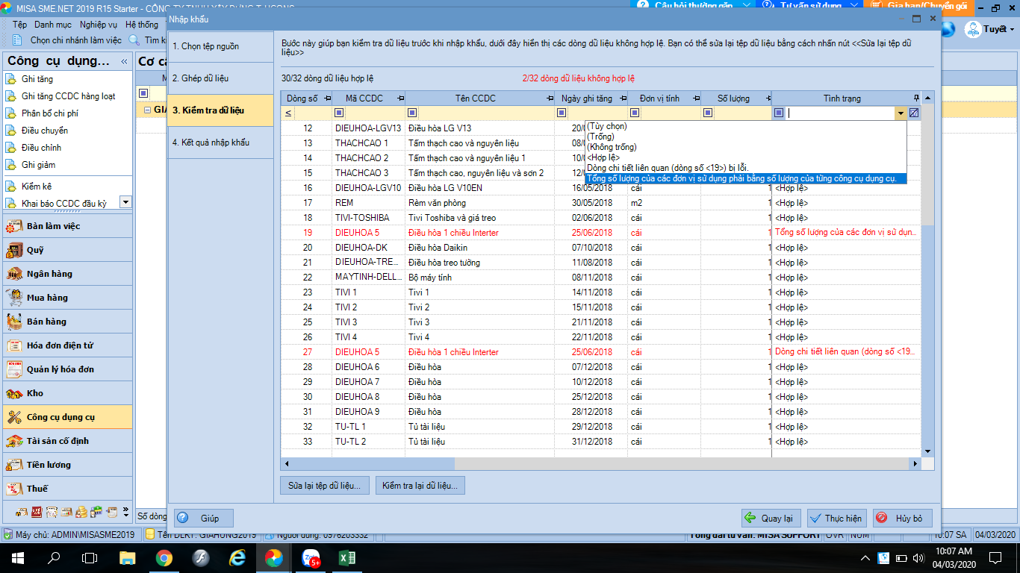Click the Tình trạng filter input field
Screen dimensions: 1020x573
pyautogui.click(x=840, y=113)
